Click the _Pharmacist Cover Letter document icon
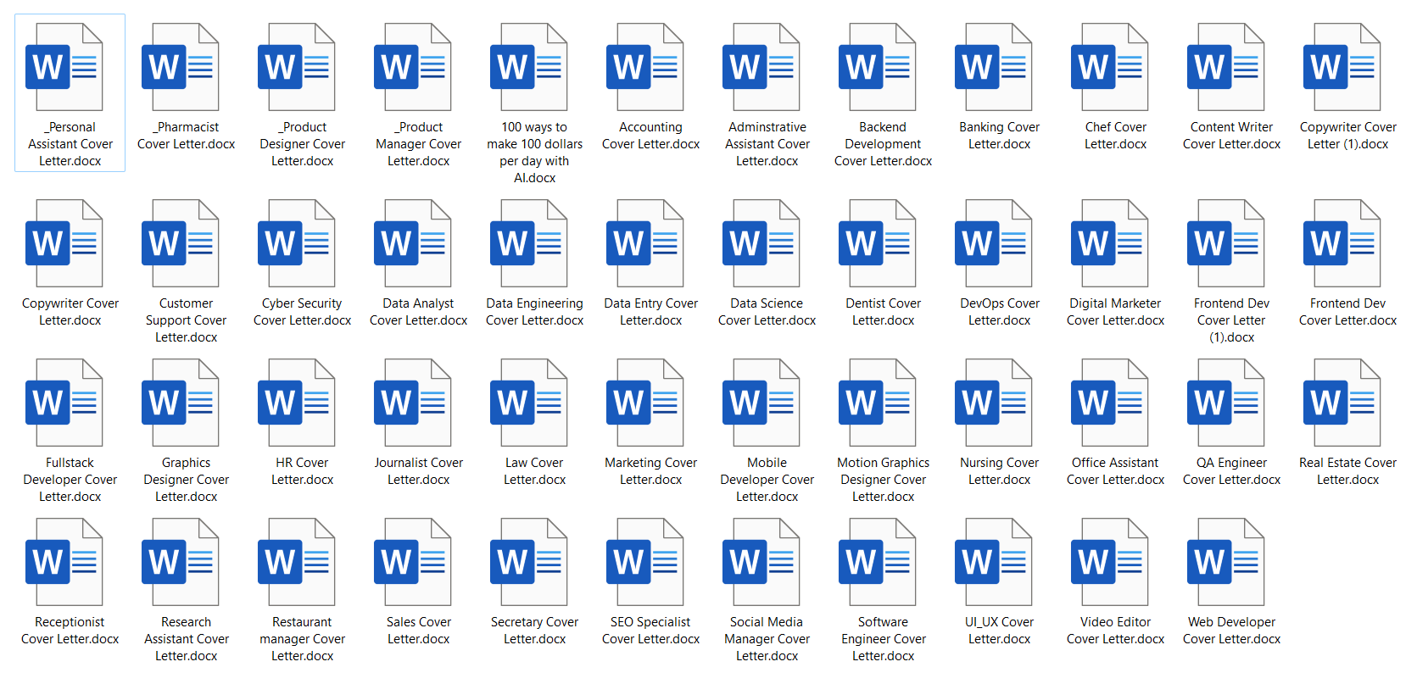Screen dimensions: 1417x695 click(x=181, y=67)
